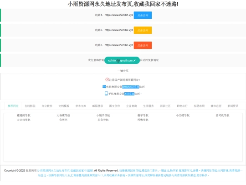The height and width of the screenshot is (185, 246).
Task: Open the 企业查询 tab
Action: pyautogui.click(x=132, y=106)
